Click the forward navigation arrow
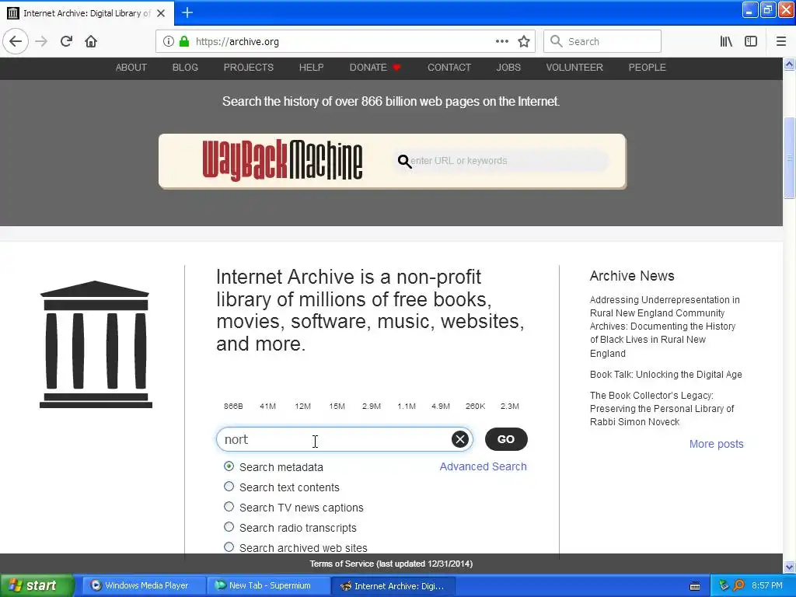 (x=41, y=41)
